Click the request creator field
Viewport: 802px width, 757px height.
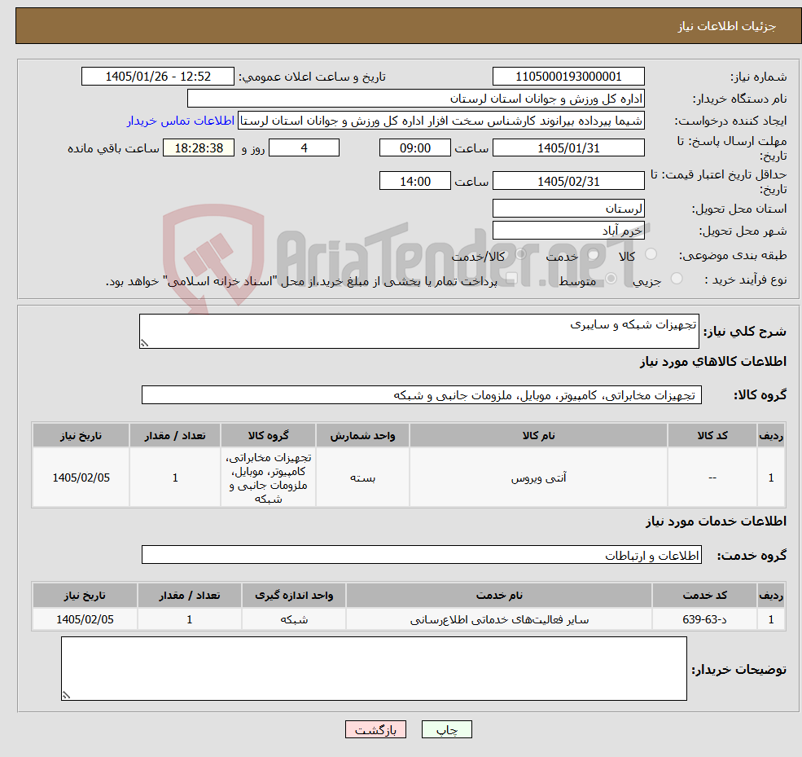pyautogui.click(x=440, y=121)
